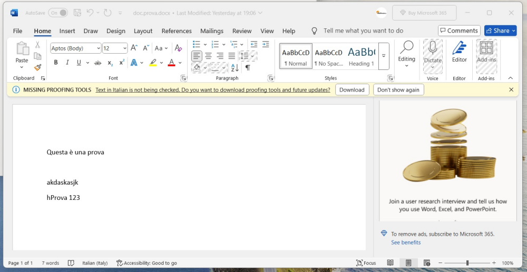Click the Copy icon in Clipboard group
527x272 pixels.
click(x=37, y=56)
